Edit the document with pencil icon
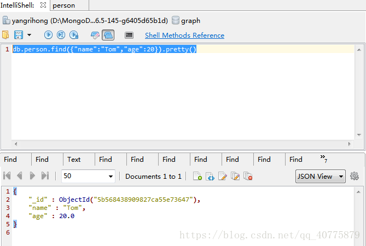The width and height of the screenshot is (366, 246). tap(223, 176)
